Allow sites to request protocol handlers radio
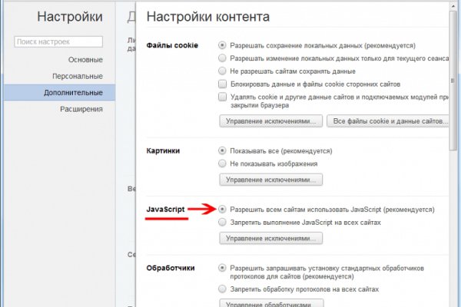The width and height of the screenshot is (461, 307). coord(223,269)
